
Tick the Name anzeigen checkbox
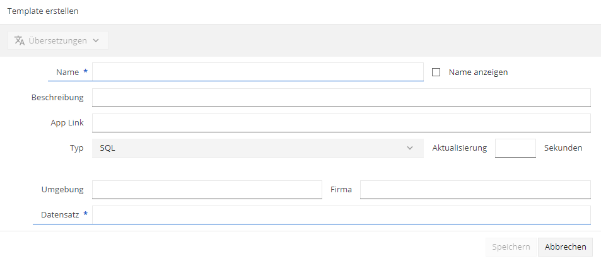436,72
